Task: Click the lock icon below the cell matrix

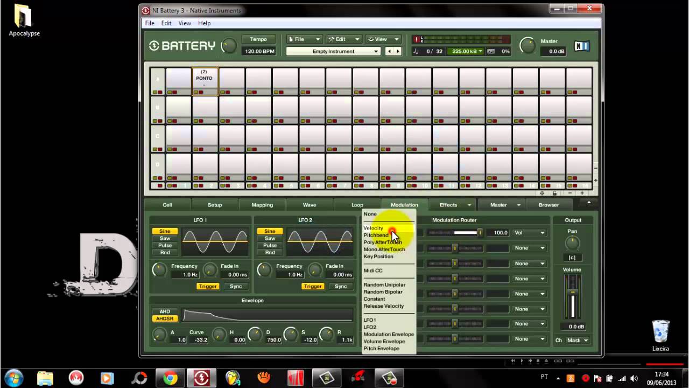Action: pos(554,193)
